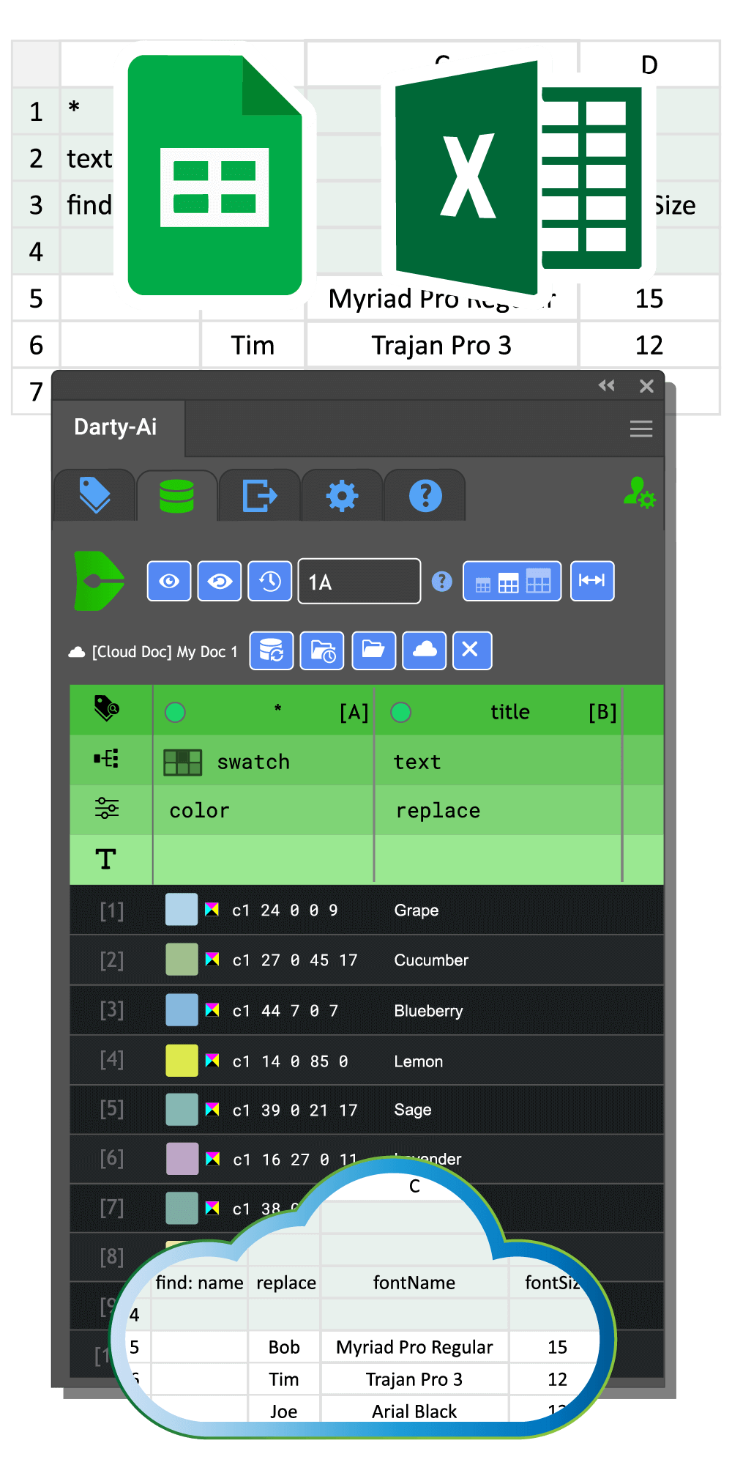Click the Darty-Ai panel title tab
The height and width of the screenshot is (1465, 732).
tap(116, 427)
